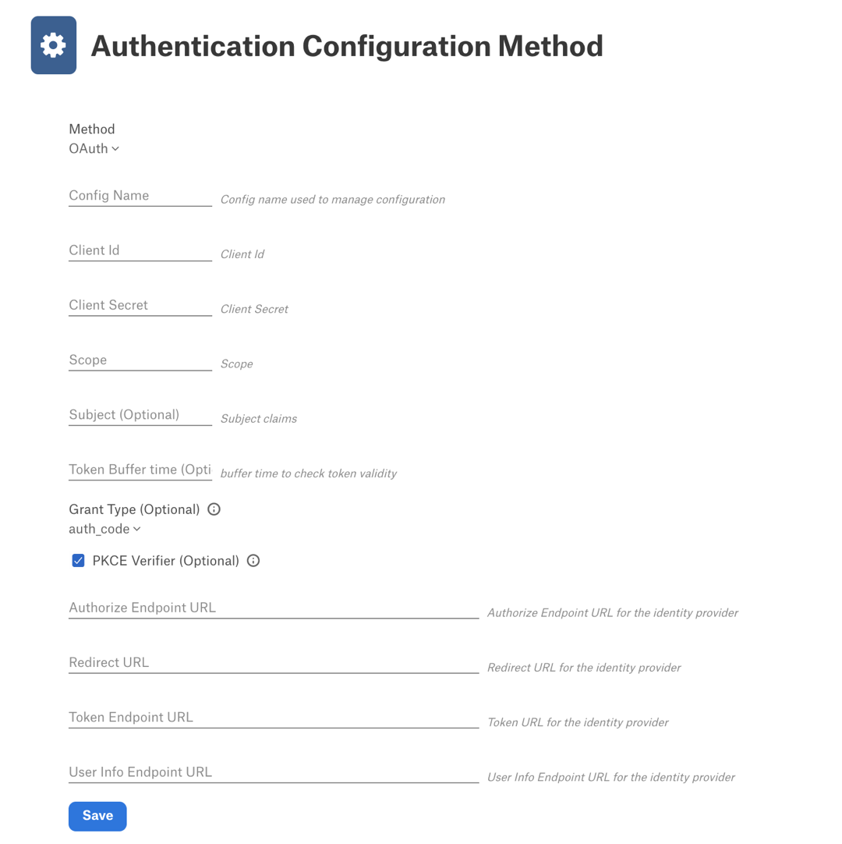Click the Grant Type (Optional) label
842x844 pixels.
point(135,509)
